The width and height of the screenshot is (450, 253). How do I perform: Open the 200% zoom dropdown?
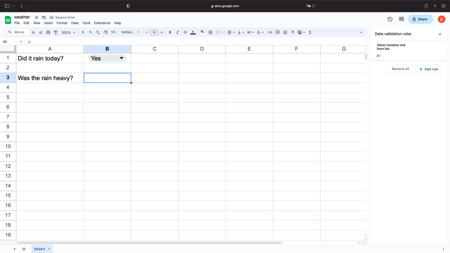[68, 33]
